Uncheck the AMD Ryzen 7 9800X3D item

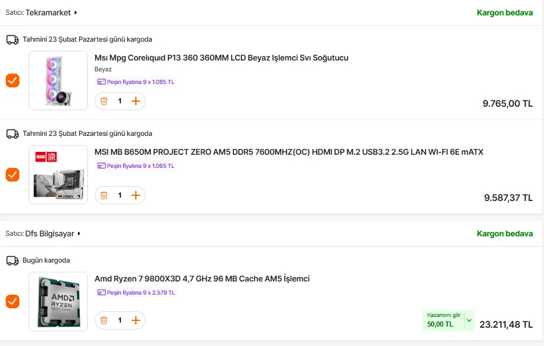pos(13,301)
